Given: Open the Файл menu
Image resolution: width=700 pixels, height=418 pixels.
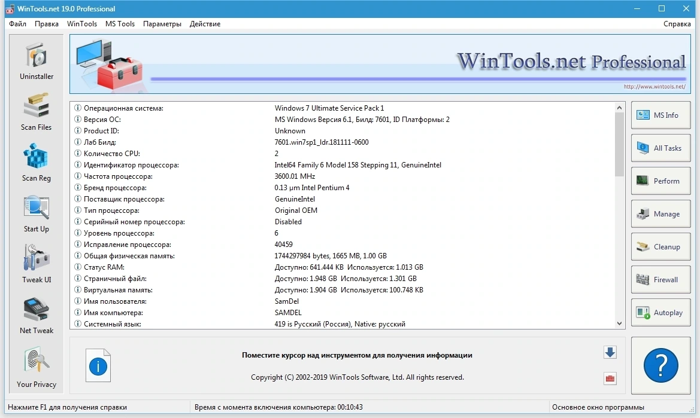Looking at the screenshot, I should click(17, 24).
